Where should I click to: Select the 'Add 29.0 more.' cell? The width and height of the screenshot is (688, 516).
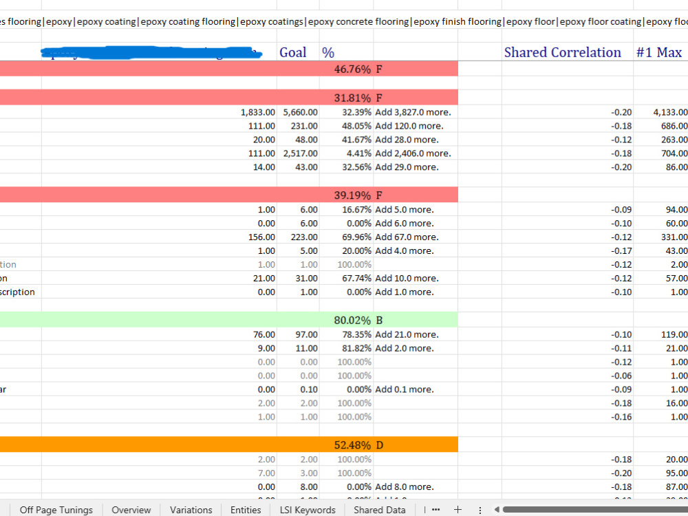point(416,167)
